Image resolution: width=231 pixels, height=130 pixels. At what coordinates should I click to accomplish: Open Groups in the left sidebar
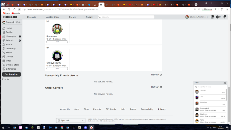pos(9,57)
